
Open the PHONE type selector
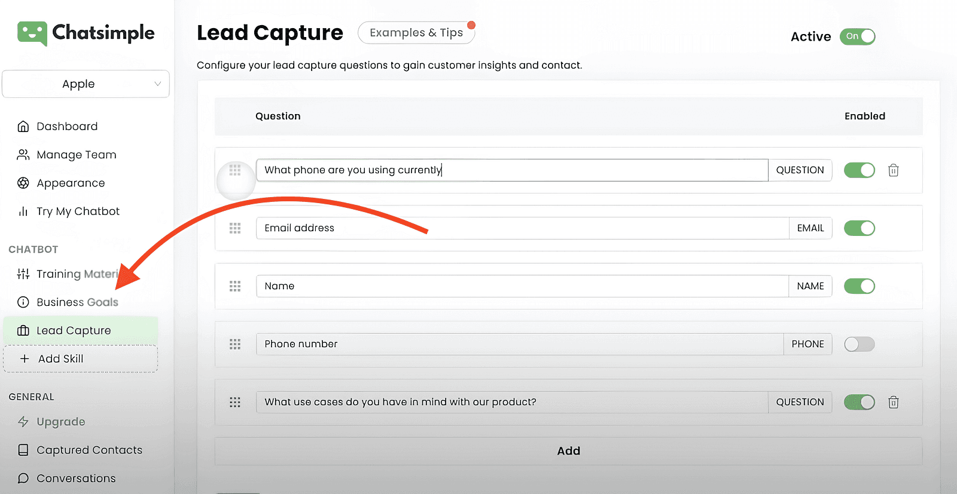click(807, 344)
